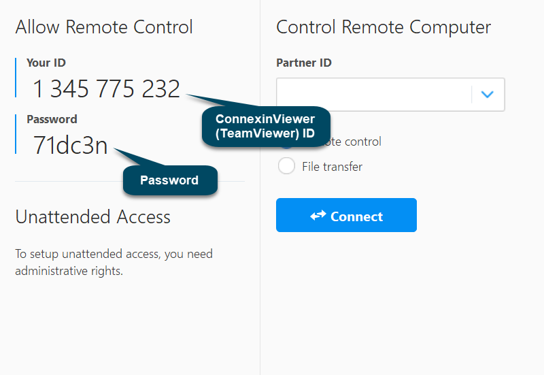Click the double-arrow icon on Connect
This screenshot has width=544, height=375.
[318, 216]
